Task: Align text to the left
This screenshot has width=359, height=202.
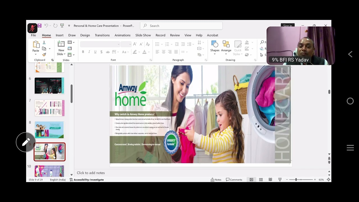Action: click(157, 52)
